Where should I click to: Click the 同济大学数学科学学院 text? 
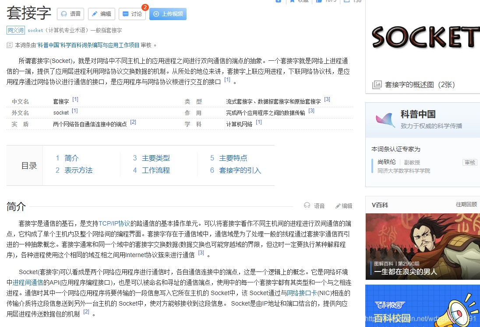point(403,170)
